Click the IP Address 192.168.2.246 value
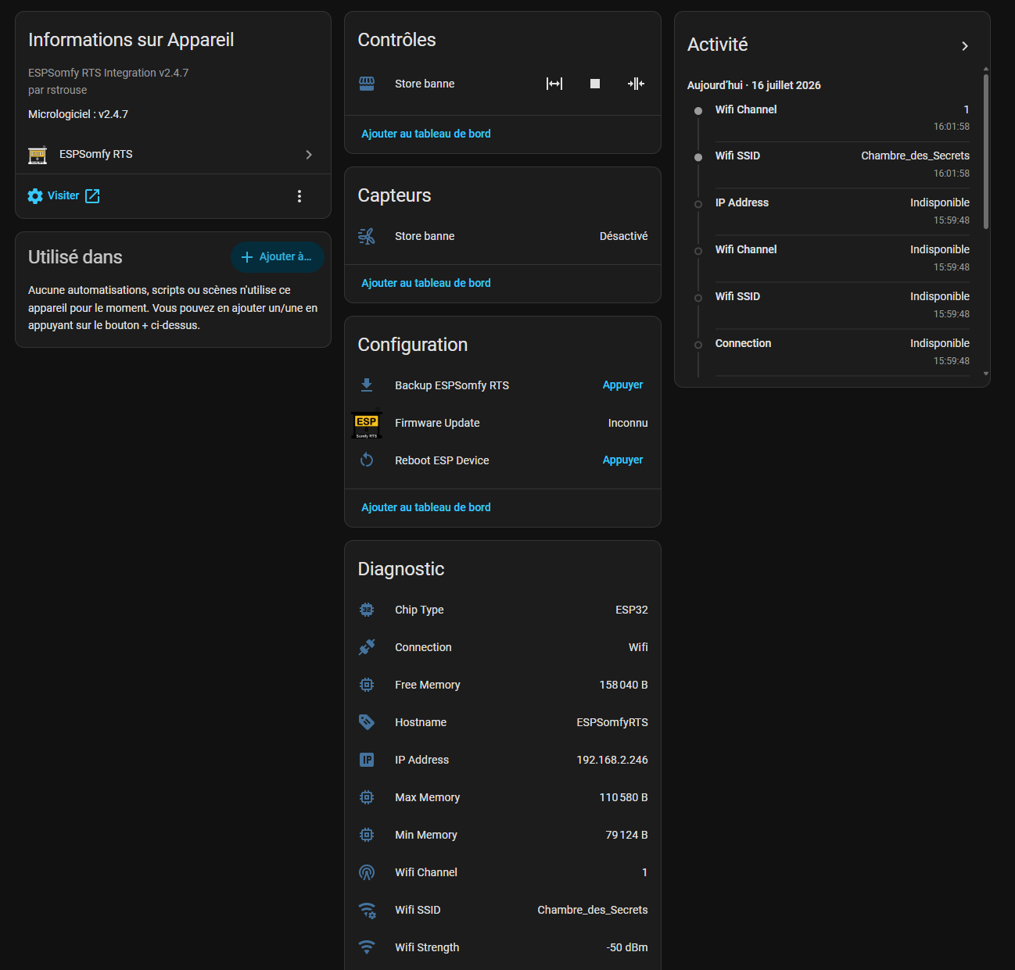This screenshot has height=970, width=1015. 612,760
